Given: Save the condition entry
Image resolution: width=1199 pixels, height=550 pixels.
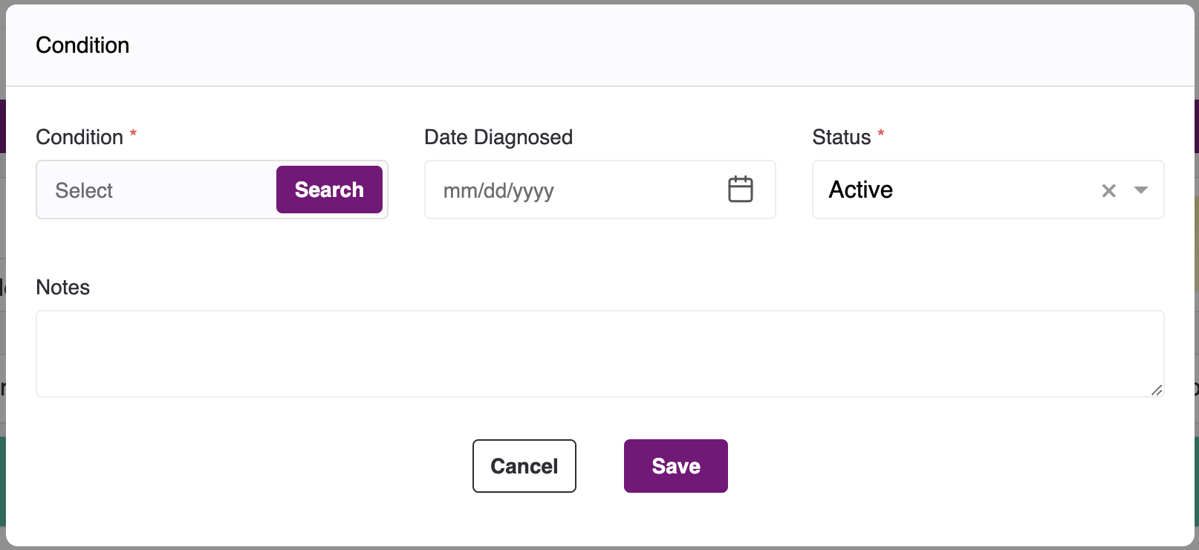Looking at the screenshot, I should (x=675, y=466).
